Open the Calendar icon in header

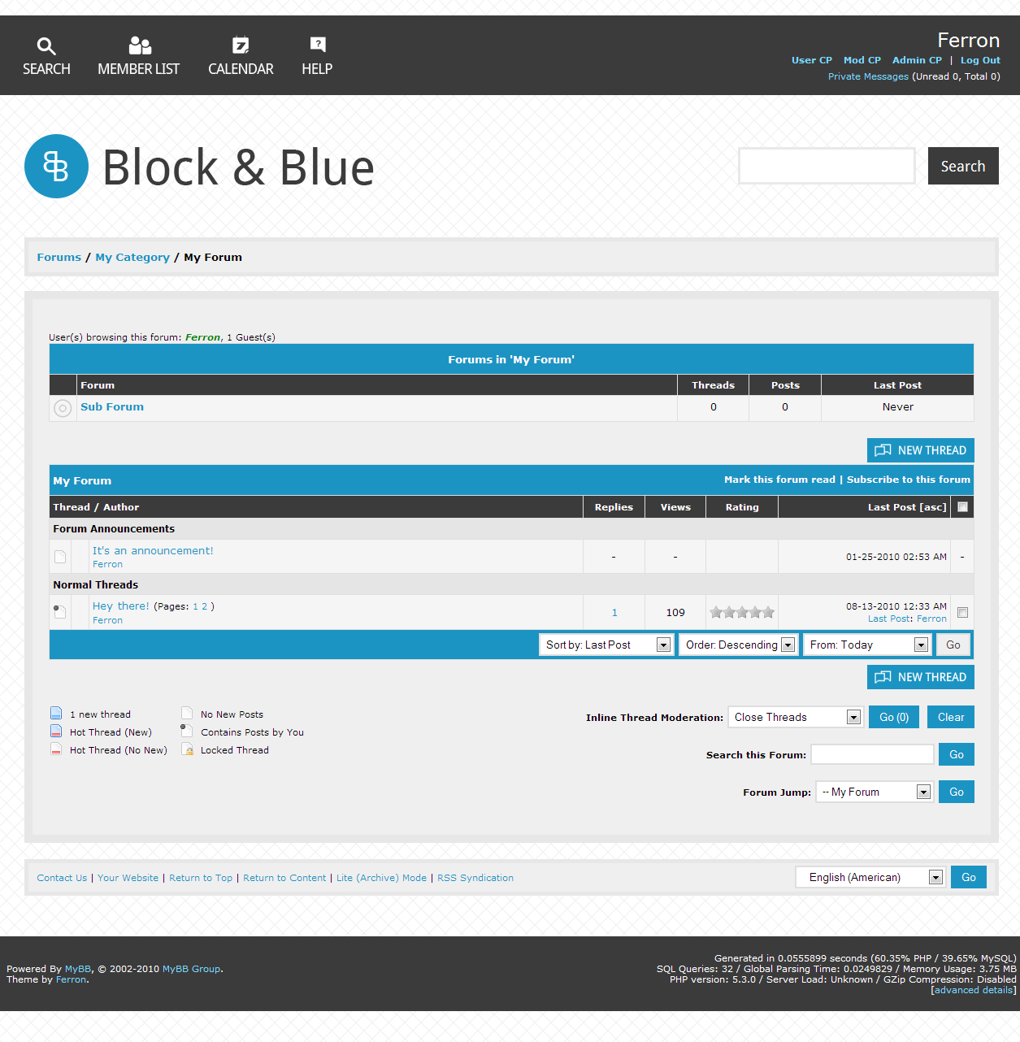[241, 46]
